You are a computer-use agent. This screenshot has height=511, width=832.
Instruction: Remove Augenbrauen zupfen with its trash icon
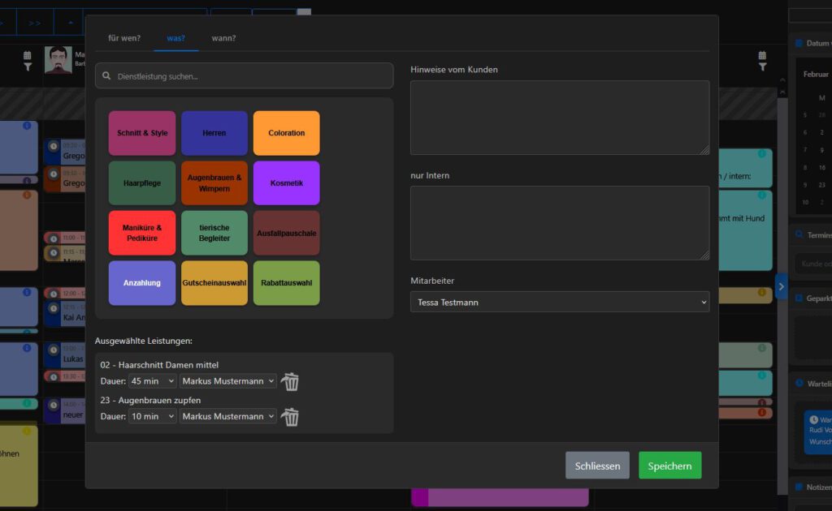(x=290, y=416)
